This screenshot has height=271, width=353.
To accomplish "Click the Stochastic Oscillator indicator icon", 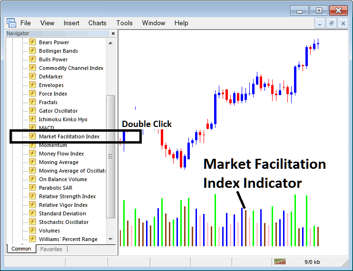I will (x=32, y=222).
